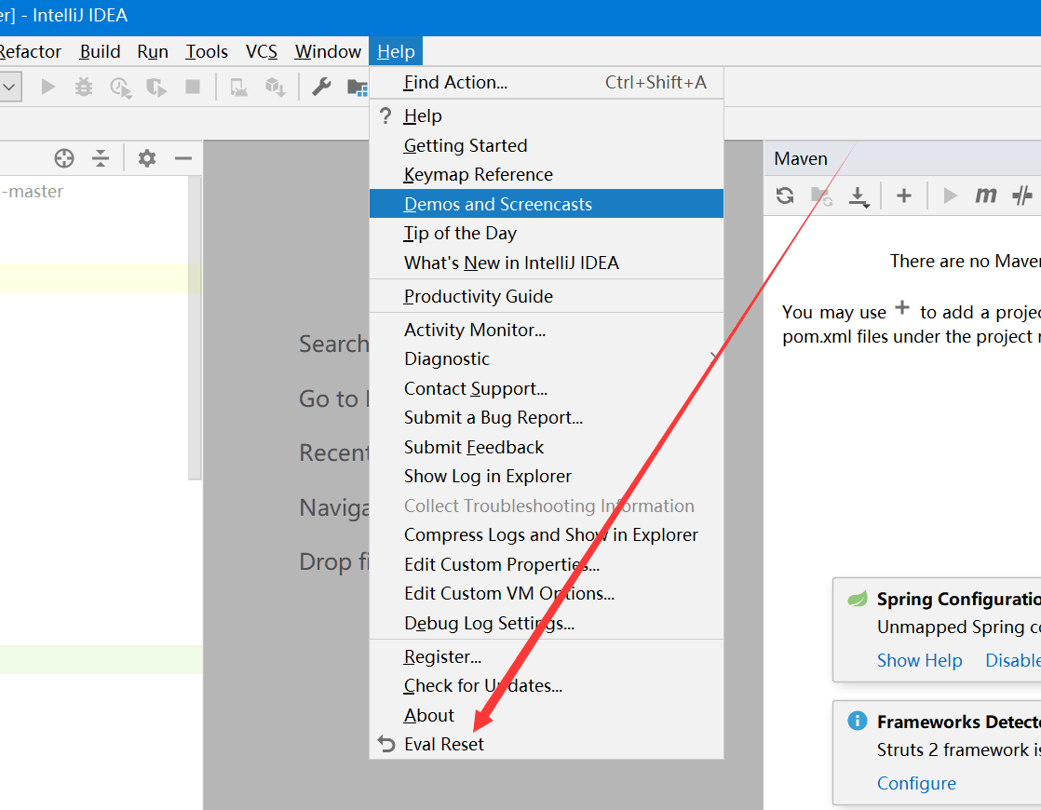This screenshot has width=1041, height=810.
Task: Open What's New in IntelliJ IDEA
Action: pos(547,263)
